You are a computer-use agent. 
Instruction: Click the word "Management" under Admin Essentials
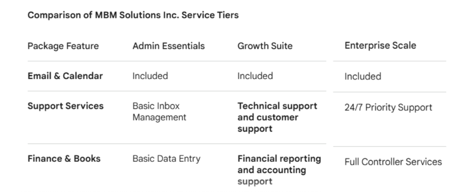(x=159, y=117)
